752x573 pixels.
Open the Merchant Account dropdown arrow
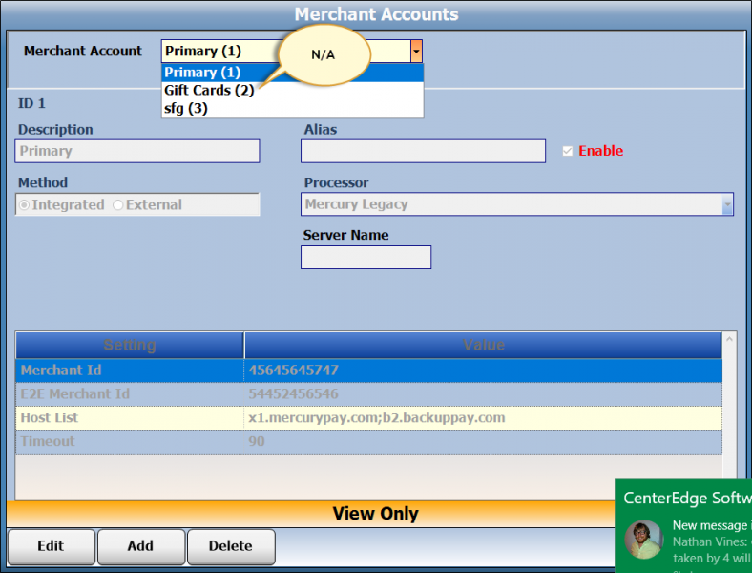point(416,52)
